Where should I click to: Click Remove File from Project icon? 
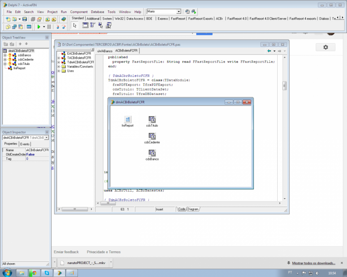pyautogui.click(x=54, y=19)
